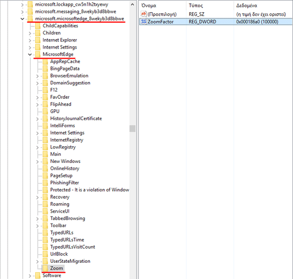Image resolution: width=293 pixels, height=279 pixels.
Task: Select the ZoomFactor value name
Action: 161,22
